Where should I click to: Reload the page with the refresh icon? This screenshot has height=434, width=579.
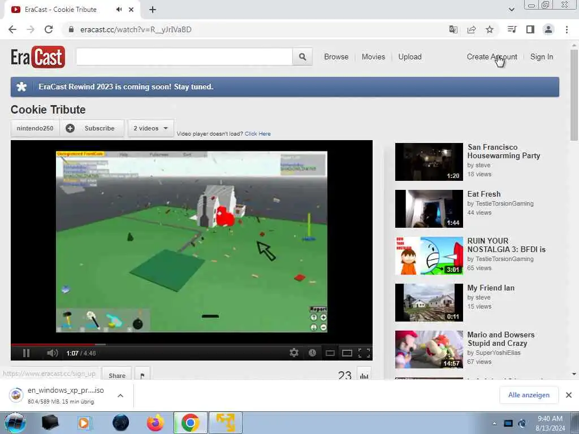click(49, 29)
